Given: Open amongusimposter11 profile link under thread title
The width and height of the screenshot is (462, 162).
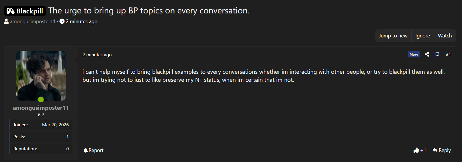Looking at the screenshot, I should (x=32, y=21).
